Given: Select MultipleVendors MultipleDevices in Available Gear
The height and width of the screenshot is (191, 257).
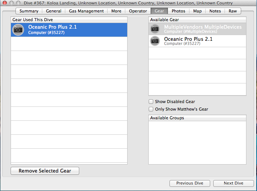Looking at the screenshot, I should point(203,29).
